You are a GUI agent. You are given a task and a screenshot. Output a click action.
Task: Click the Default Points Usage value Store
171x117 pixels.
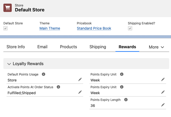click(x=12, y=80)
